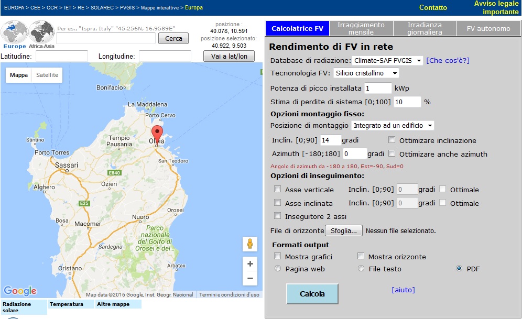Toggle the Mostra grafici checkbox

point(278,257)
